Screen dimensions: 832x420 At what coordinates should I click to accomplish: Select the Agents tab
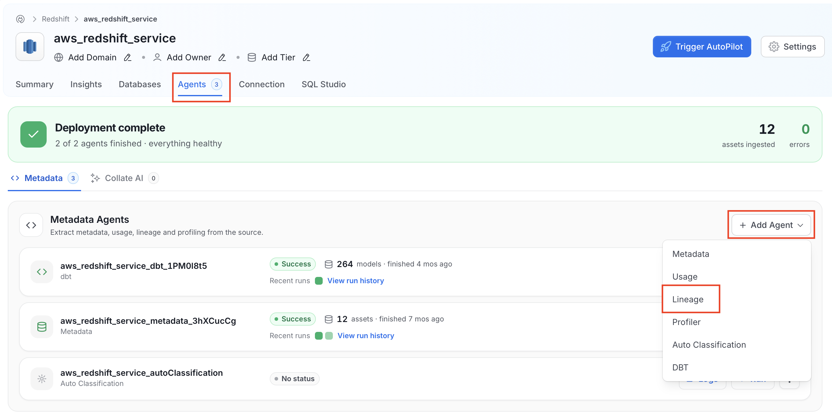click(200, 85)
